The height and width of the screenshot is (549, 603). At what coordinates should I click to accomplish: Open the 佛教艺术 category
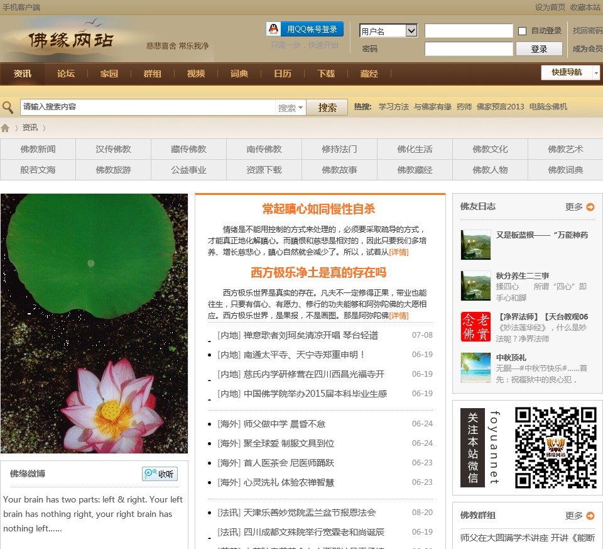pos(566,149)
